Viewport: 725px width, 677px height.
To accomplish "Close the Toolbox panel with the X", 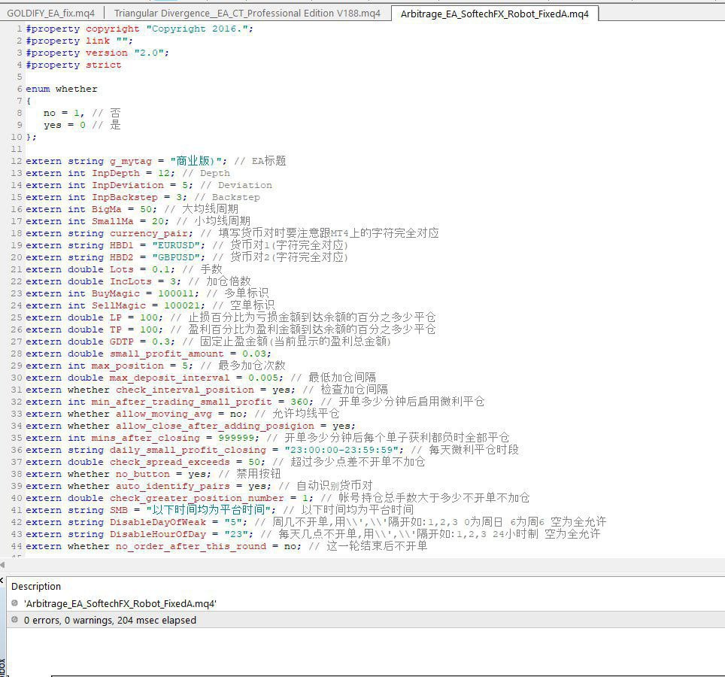I will [x=2, y=580].
